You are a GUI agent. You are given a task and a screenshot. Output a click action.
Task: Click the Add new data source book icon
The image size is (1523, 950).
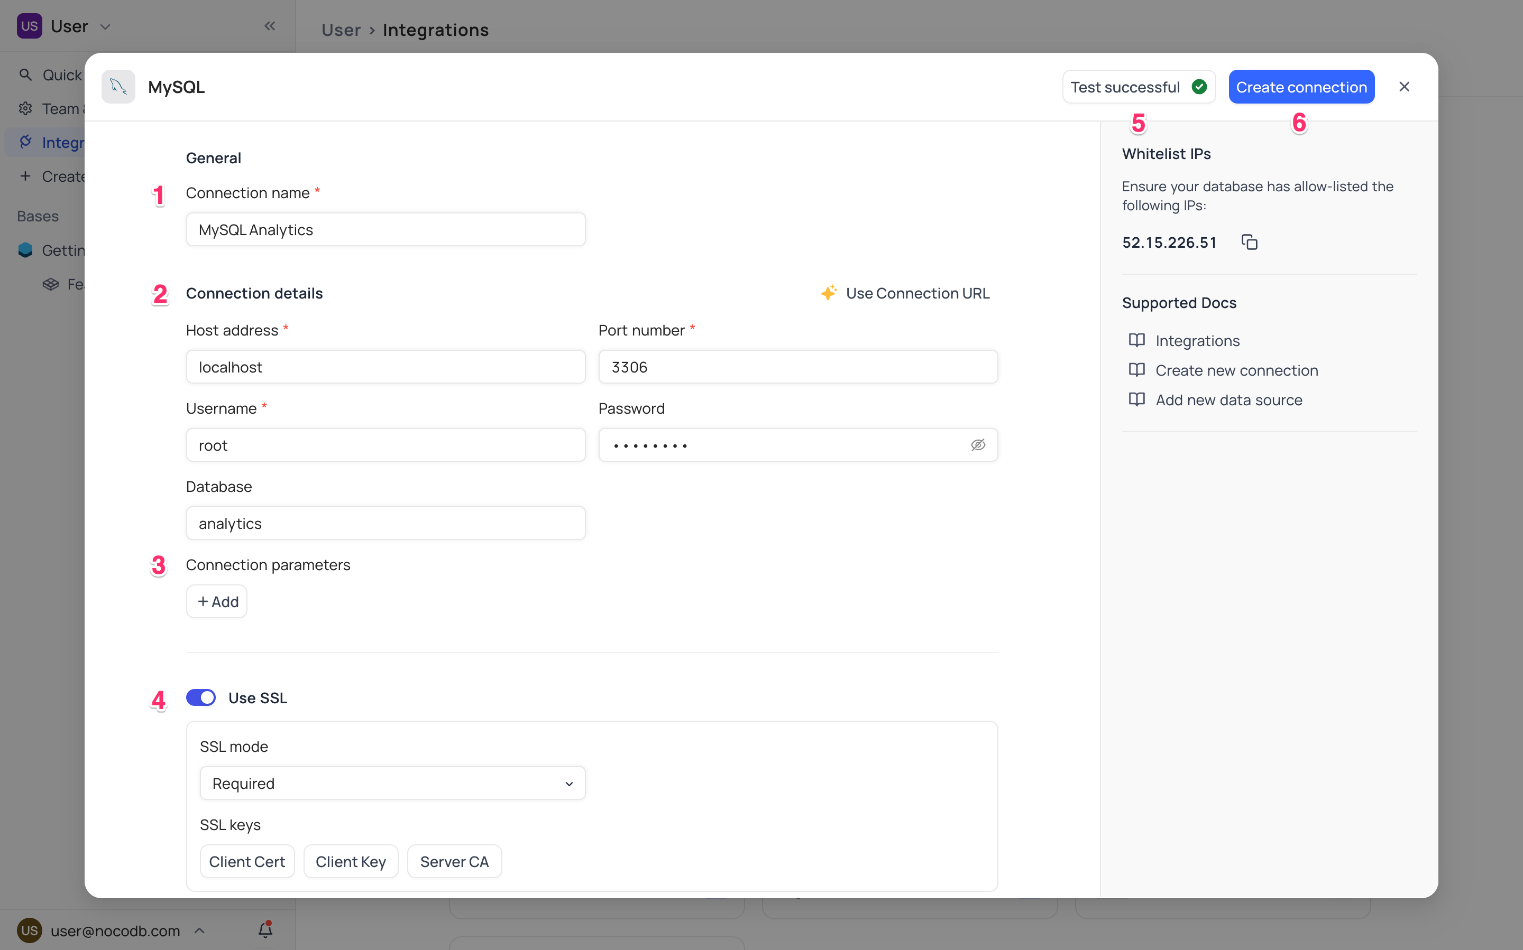(1137, 399)
